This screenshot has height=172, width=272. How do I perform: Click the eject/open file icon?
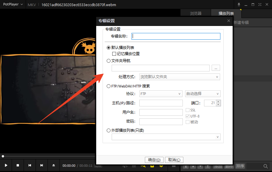54,165
